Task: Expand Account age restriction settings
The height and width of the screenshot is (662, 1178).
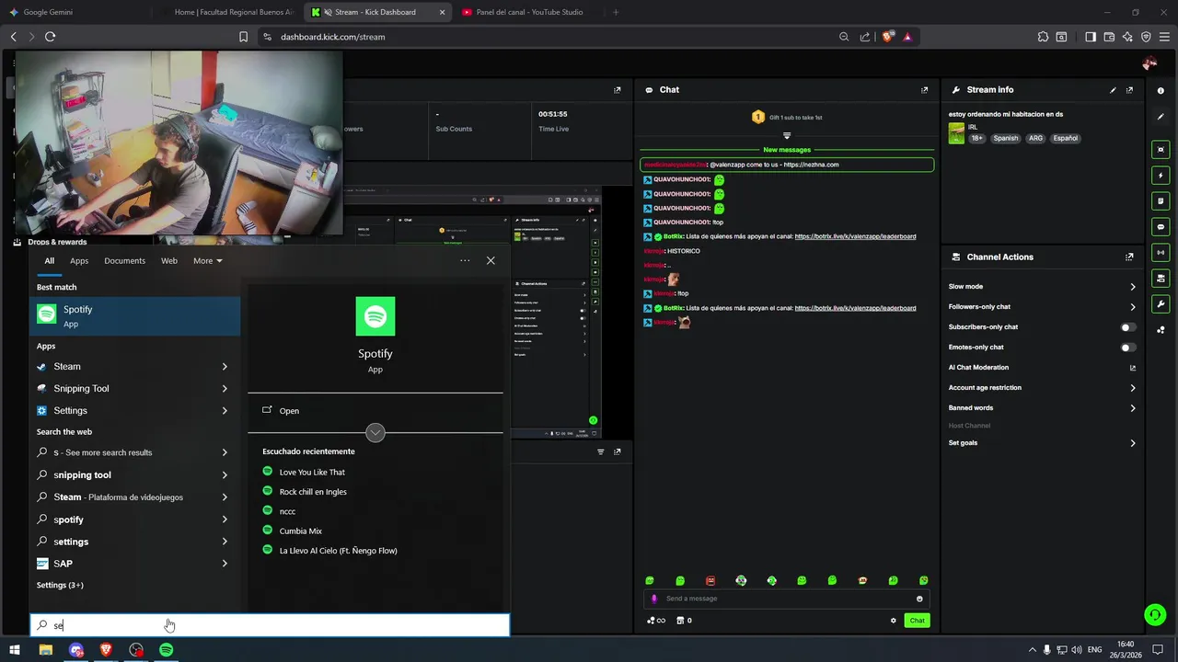Action: [1132, 388]
